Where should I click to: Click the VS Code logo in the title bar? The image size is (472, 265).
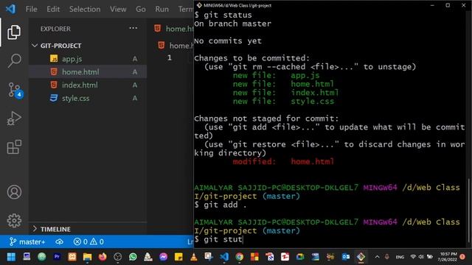11,9
